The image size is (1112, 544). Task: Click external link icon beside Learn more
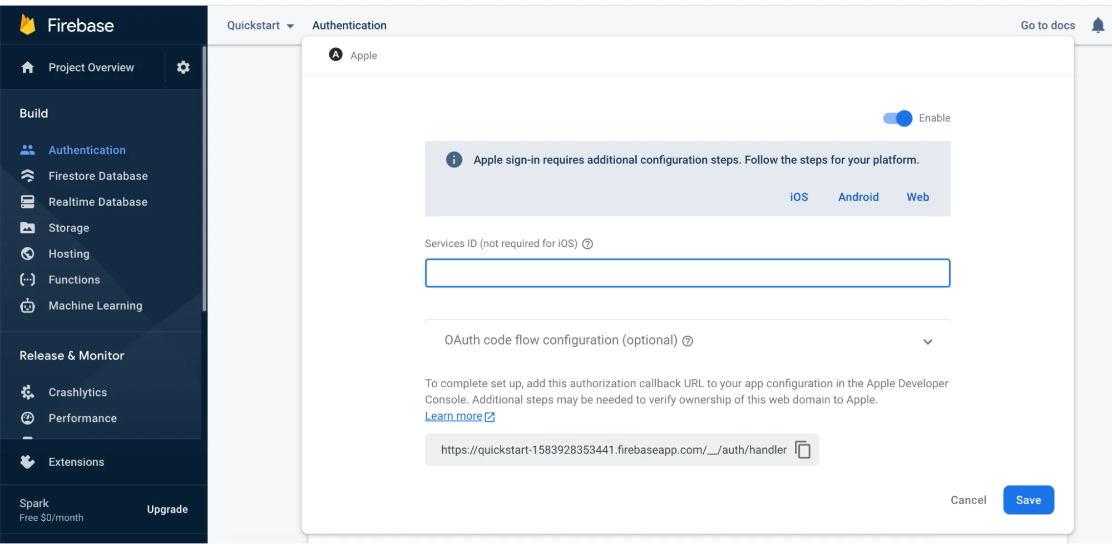[x=490, y=417]
